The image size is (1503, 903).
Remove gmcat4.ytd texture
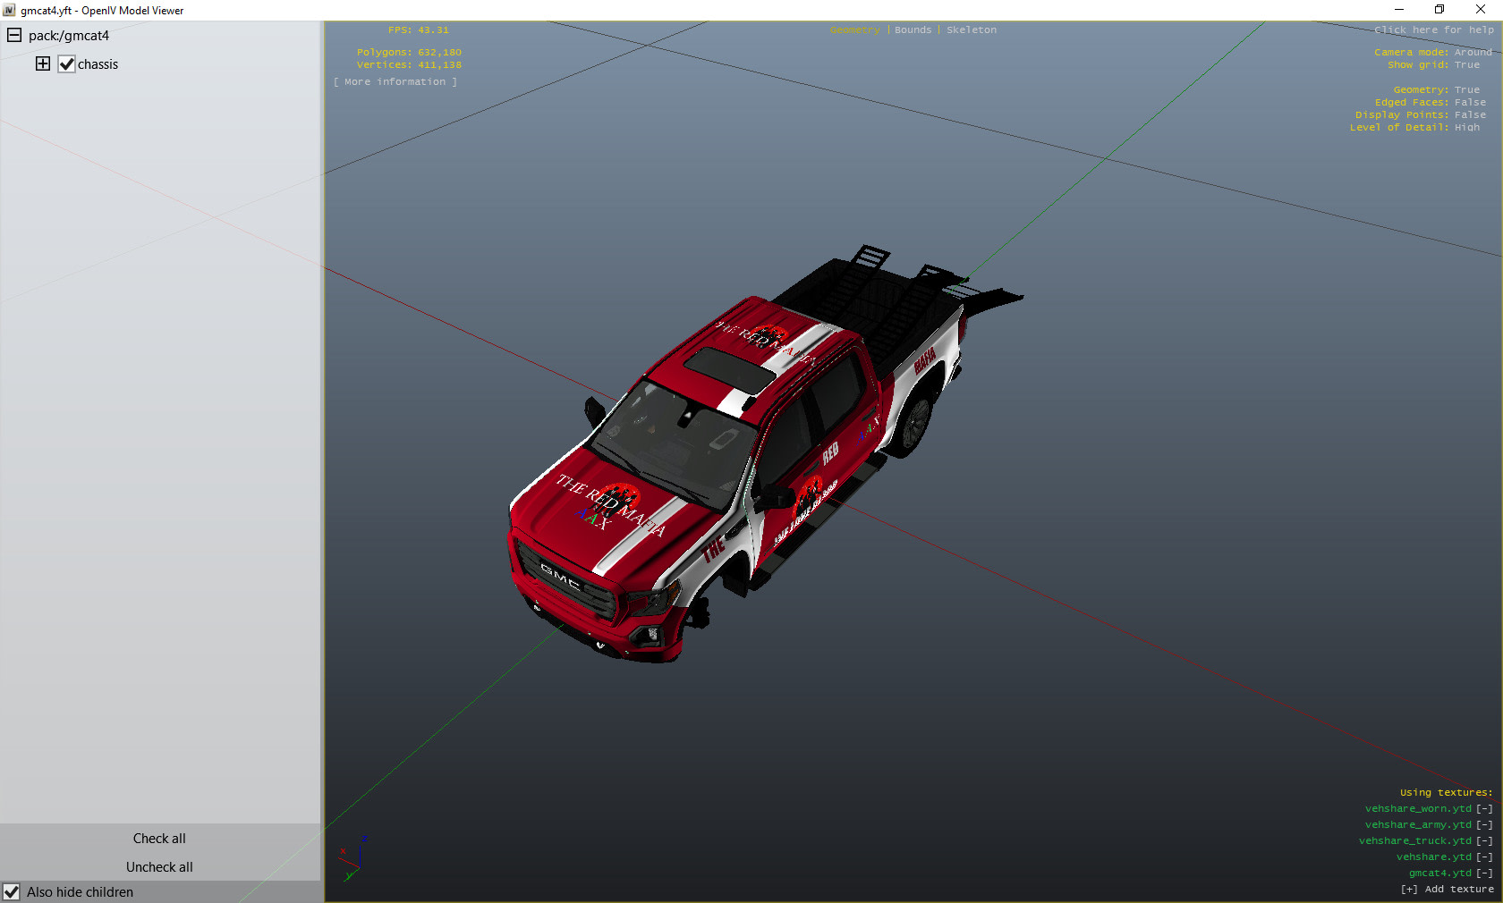1484,873
